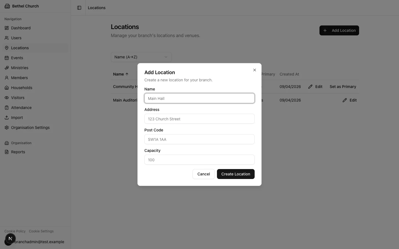Open the Cookie Policy link

(15, 231)
